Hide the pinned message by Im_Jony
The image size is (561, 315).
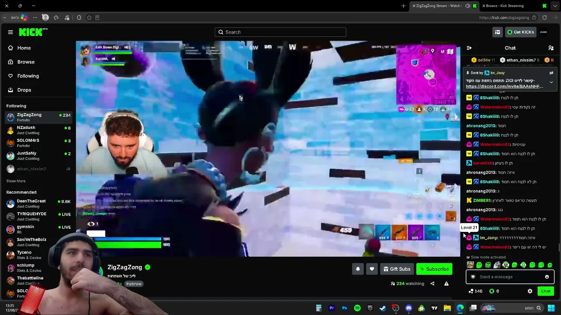pyautogui.click(x=551, y=73)
